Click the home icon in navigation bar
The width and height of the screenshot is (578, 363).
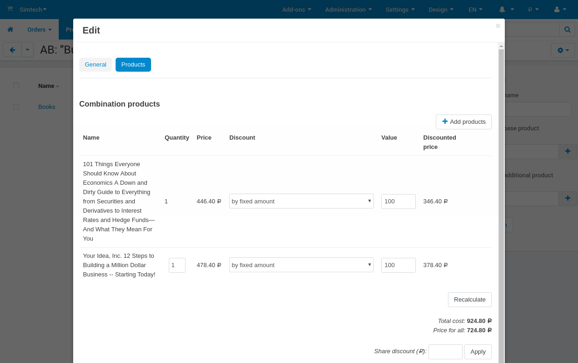pos(10,29)
